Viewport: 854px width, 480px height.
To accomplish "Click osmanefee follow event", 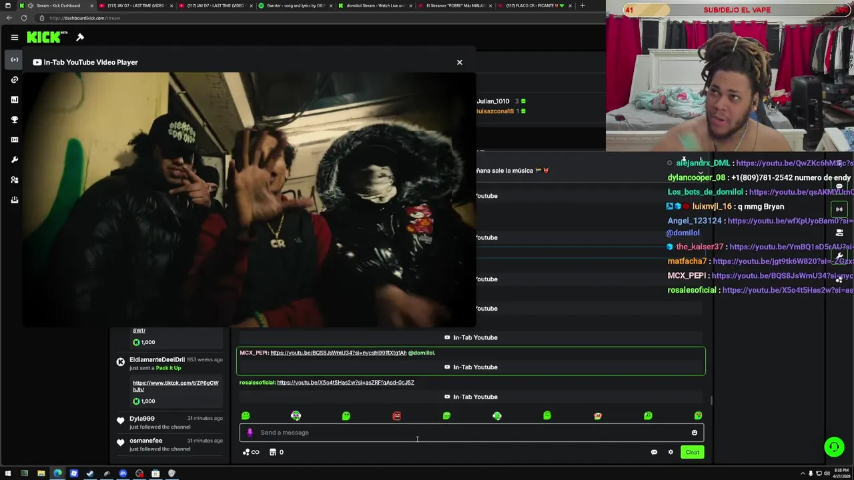I will (169, 445).
